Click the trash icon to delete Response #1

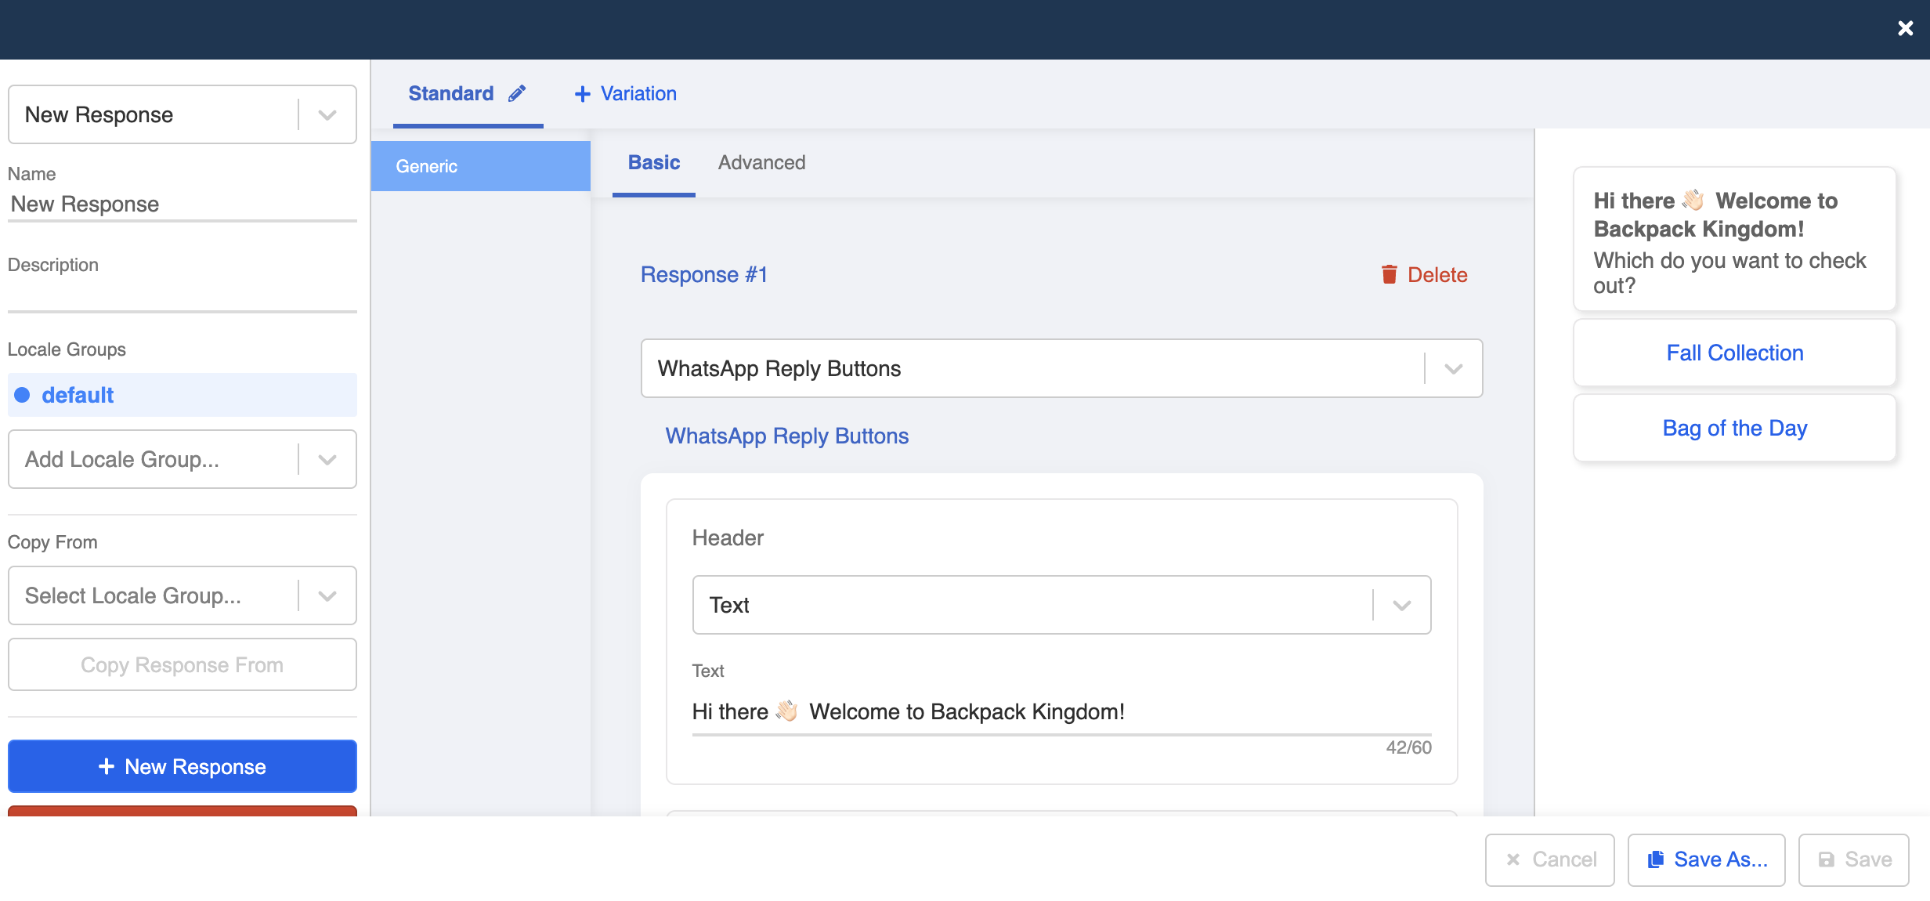click(1390, 274)
